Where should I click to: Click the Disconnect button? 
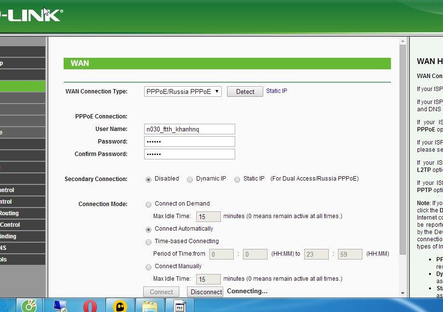tap(205, 292)
